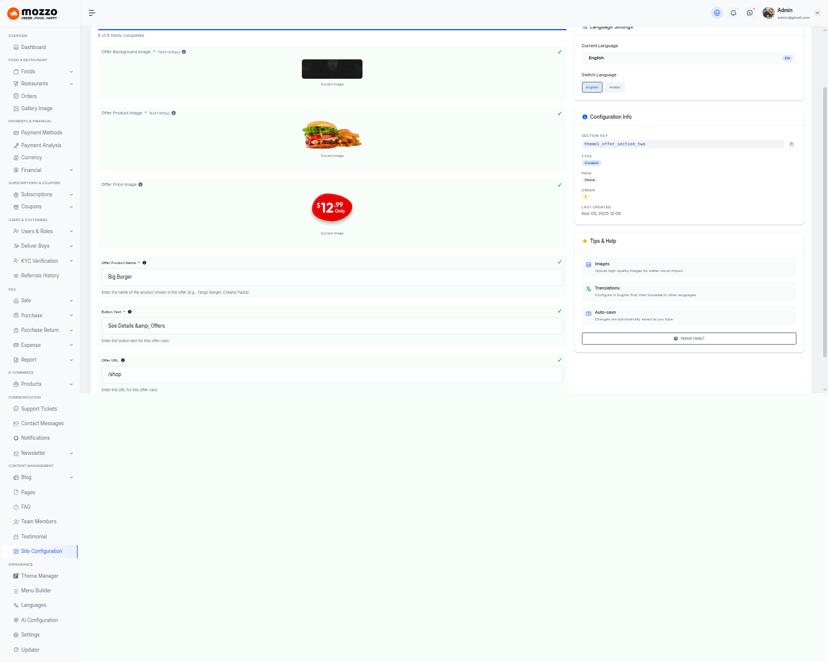Open the globe language icon in header

click(x=717, y=13)
